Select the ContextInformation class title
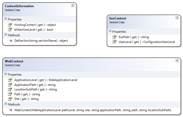Viewport: 183px width, 117px height. coord(19,6)
